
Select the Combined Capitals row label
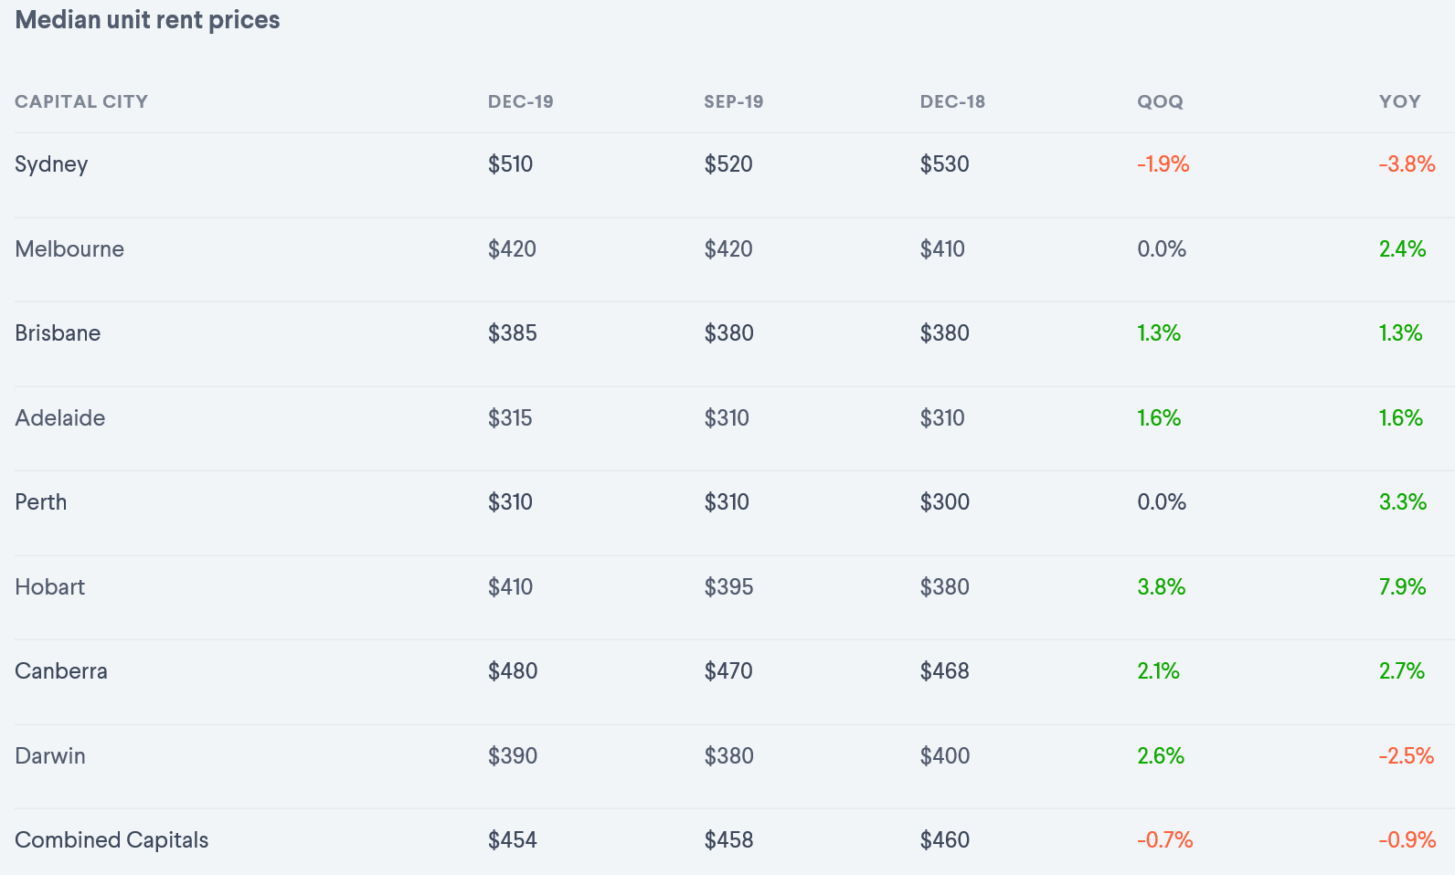click(x=112, y=840)
